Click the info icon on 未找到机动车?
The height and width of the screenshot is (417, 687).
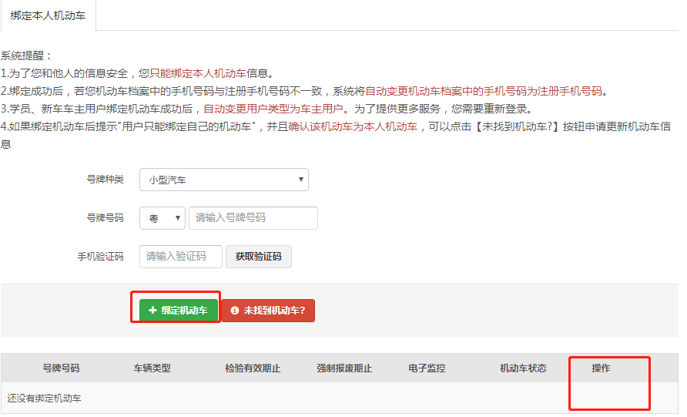click(x=235, y=311)
